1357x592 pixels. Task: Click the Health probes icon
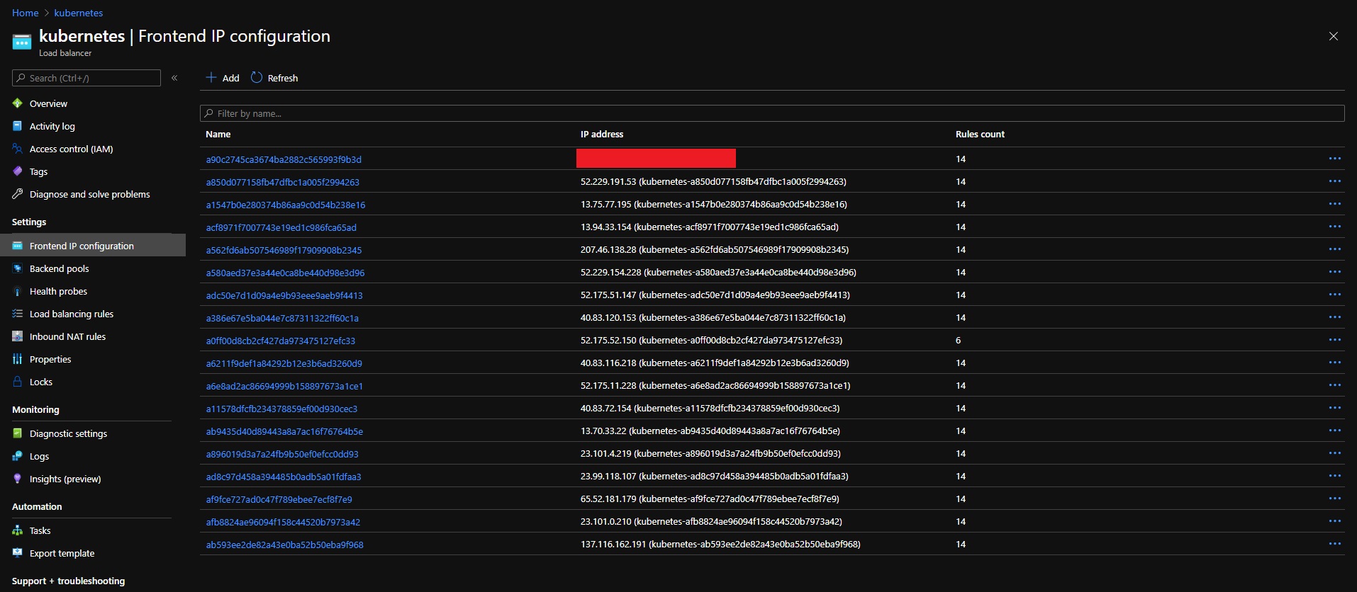coord(18,291)
